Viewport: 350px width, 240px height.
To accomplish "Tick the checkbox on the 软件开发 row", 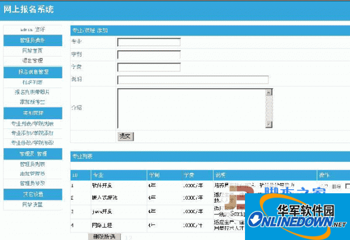I will point(348,186).
